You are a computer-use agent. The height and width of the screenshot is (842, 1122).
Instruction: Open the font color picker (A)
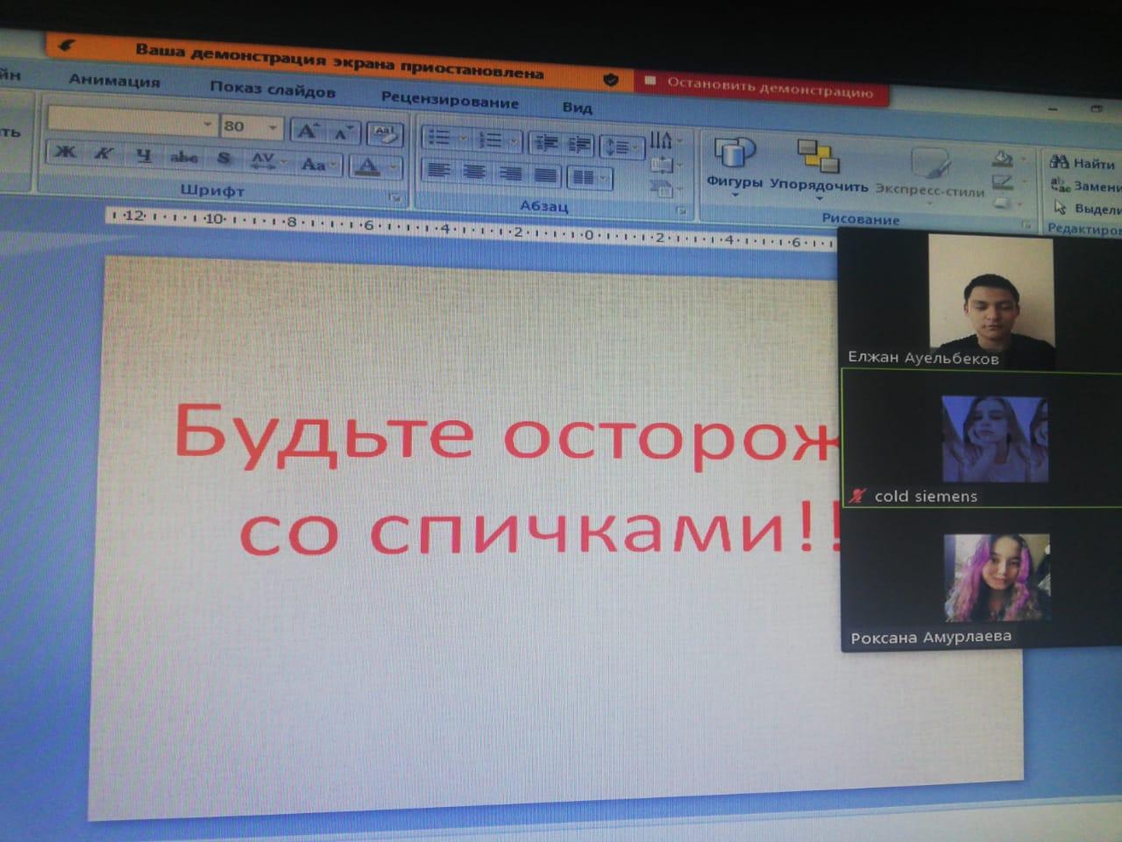tap(368, 166)
